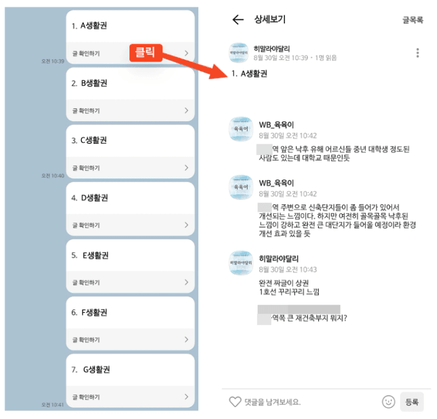437x419 pixels.
Task: Expand D생활권 card with chevron arrow
Action: click(x=186, y=225)
